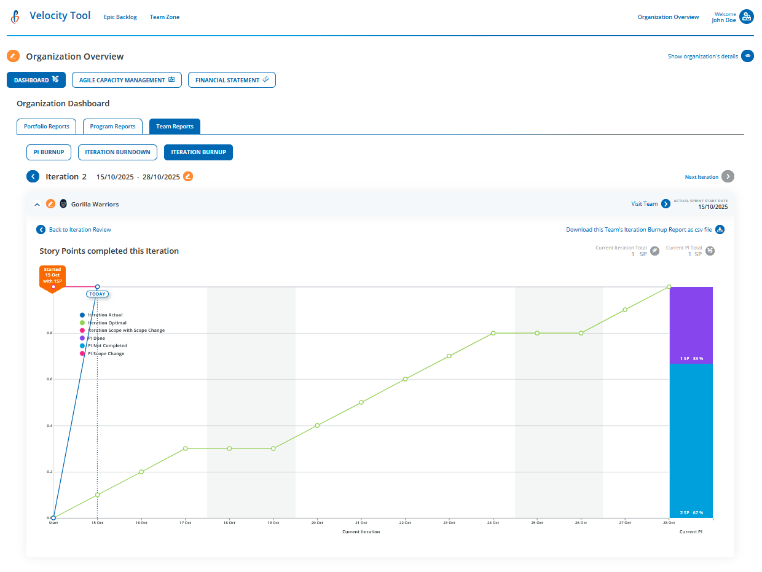Viewport: 762px width, 572px height.
Task: Click the edit icon next to Iteration 2 dates
Action: point(188,176)
